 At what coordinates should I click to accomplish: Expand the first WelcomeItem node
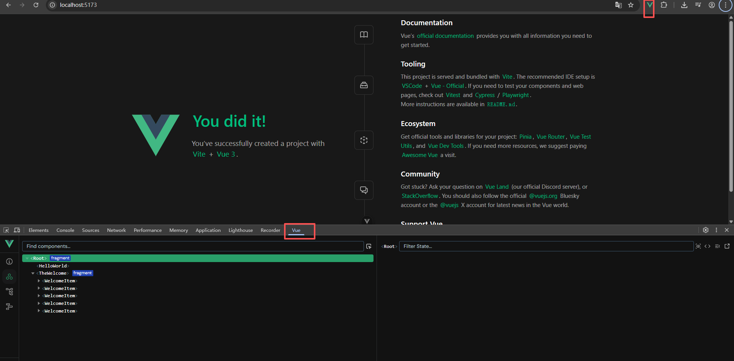click(x=39, y=281)
